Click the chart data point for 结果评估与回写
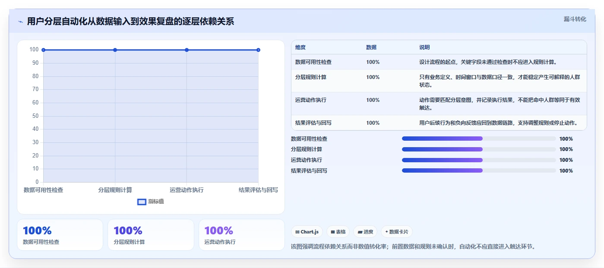This screenshot has height=268, width=604. tap(258, 50)
